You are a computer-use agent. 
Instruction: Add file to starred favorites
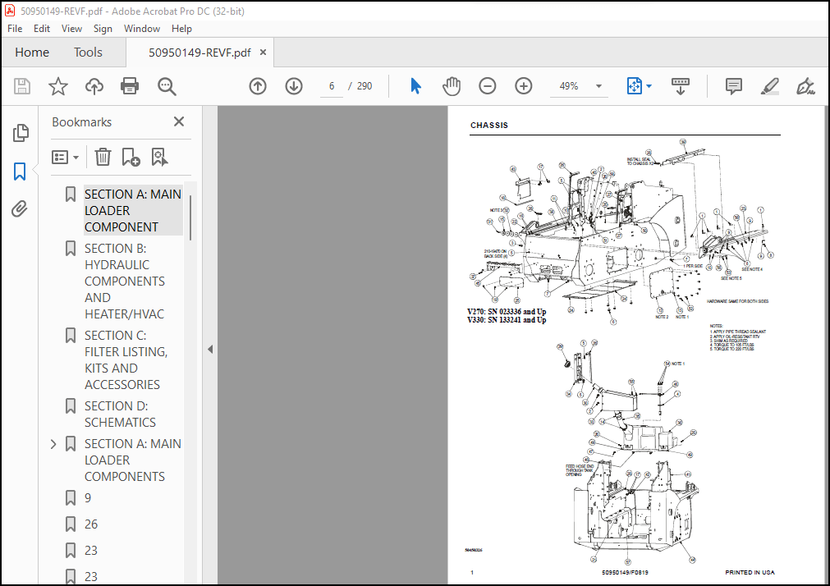(x=58, y=86)
